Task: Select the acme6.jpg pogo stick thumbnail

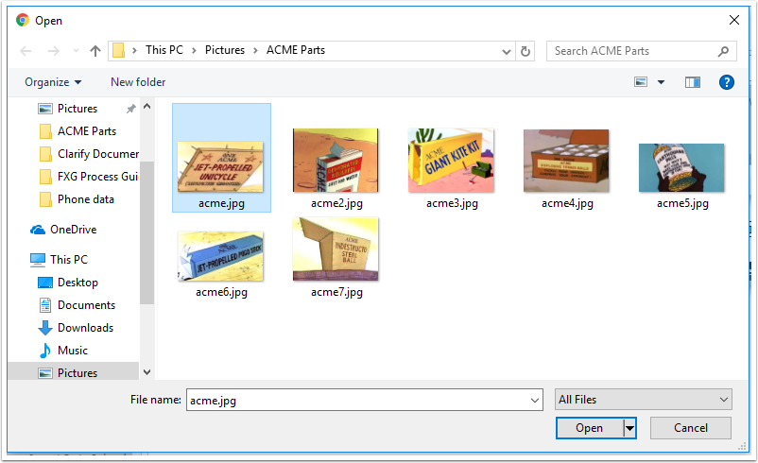Action: [x=220, y=256]
